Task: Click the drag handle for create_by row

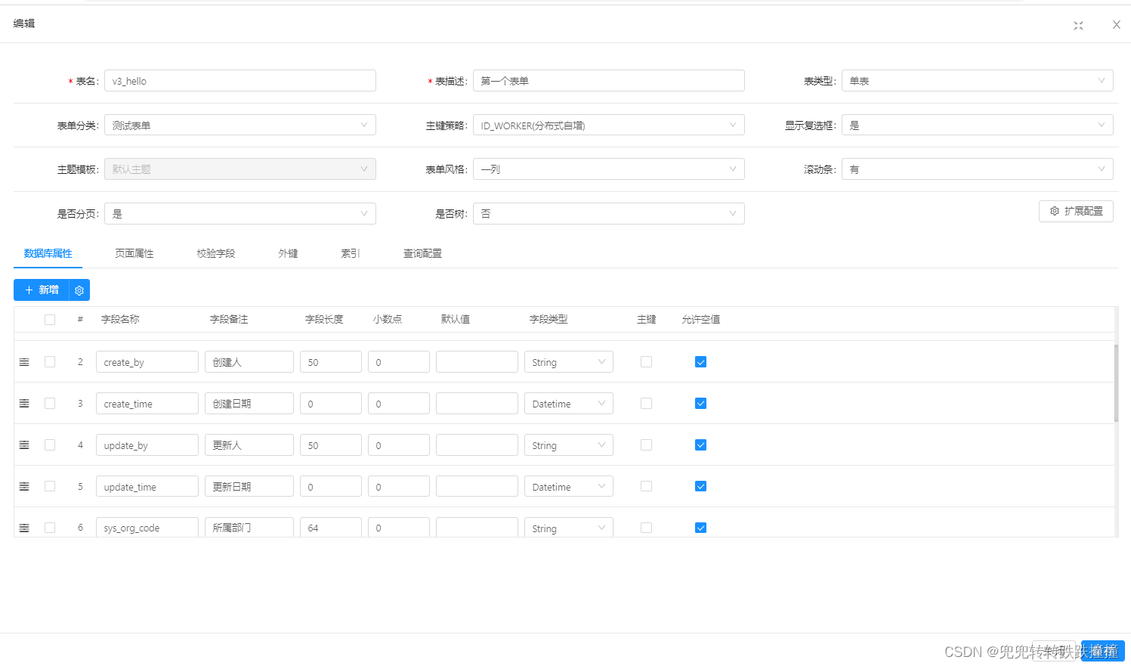Action: [x=24, y=362]
